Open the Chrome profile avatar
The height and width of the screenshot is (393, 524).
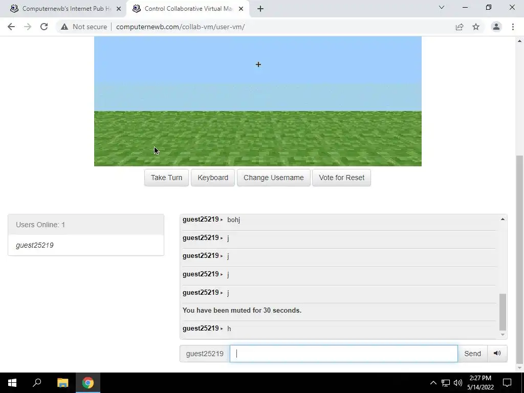(x=496, y=27)
